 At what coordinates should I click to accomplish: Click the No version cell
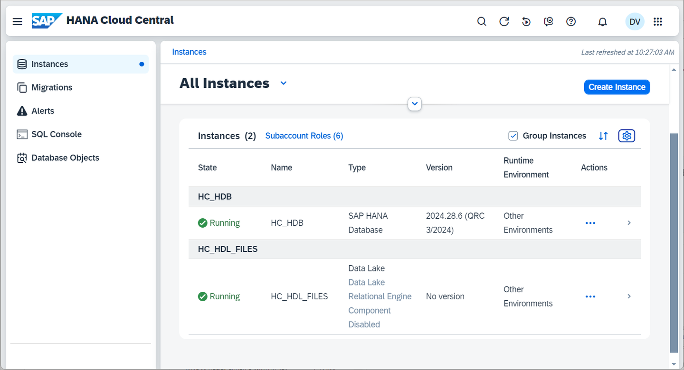[x=445, y=296]
